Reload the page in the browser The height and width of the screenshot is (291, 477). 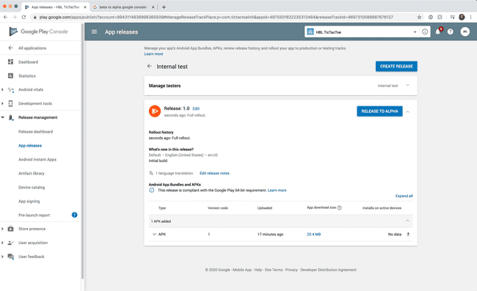[23, 18]
